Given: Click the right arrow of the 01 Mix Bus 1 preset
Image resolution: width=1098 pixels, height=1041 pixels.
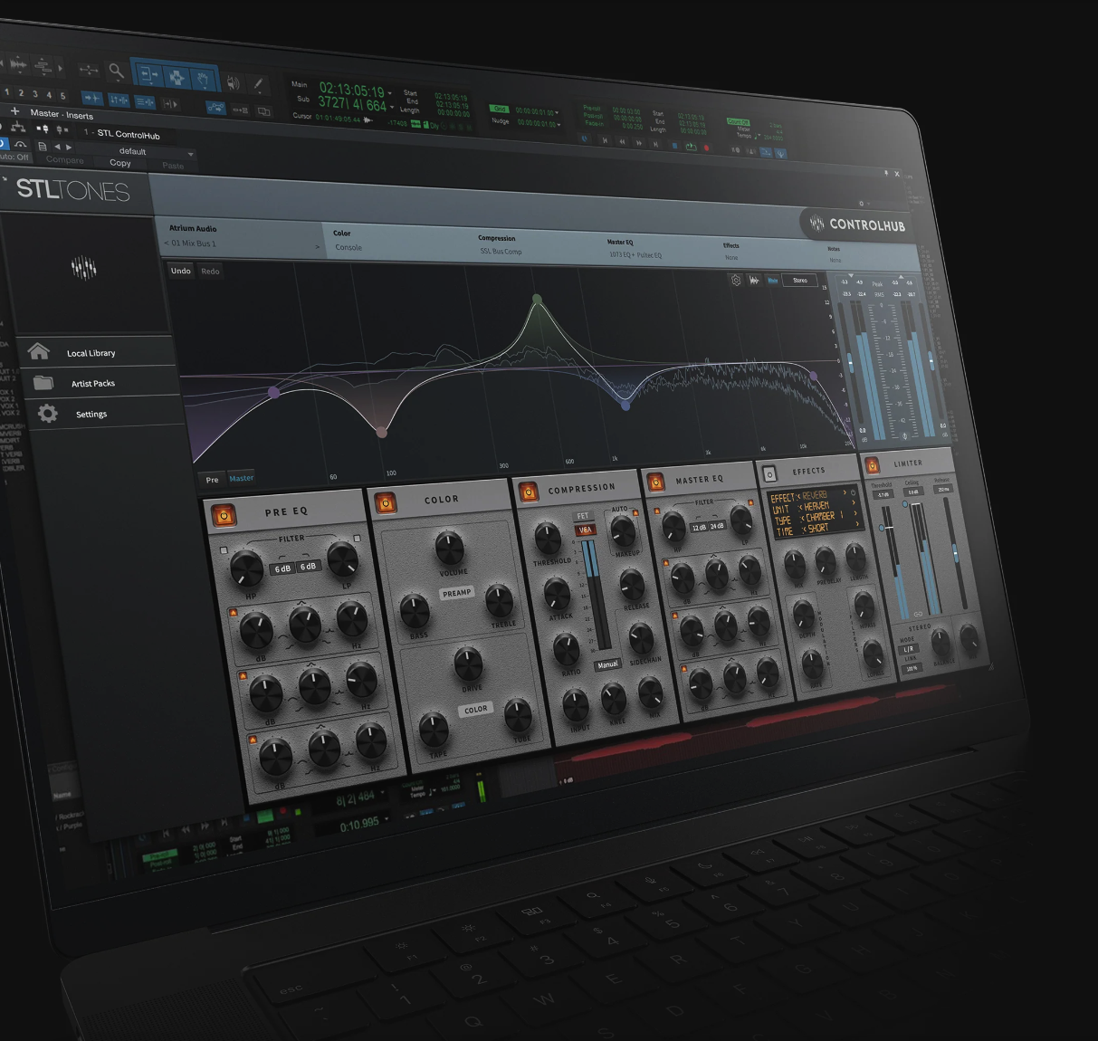Looking at the screenshot, I should click(x=317, y=246).
